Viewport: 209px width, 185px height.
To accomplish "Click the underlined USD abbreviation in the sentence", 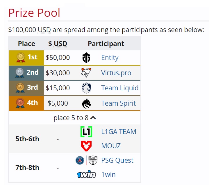I will click(x=44, y=30).
